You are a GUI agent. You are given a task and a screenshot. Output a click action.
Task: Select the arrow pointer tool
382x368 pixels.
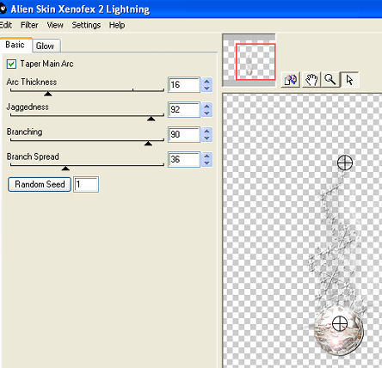pos(349,79)
